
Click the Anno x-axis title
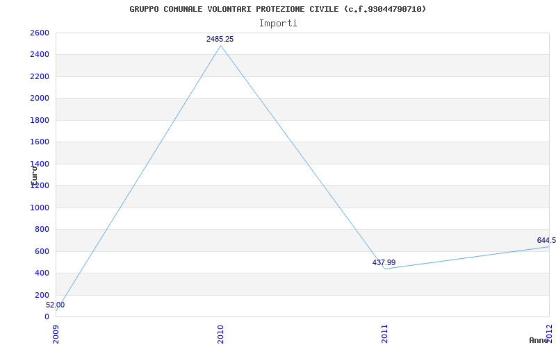(x=539, y=340)
